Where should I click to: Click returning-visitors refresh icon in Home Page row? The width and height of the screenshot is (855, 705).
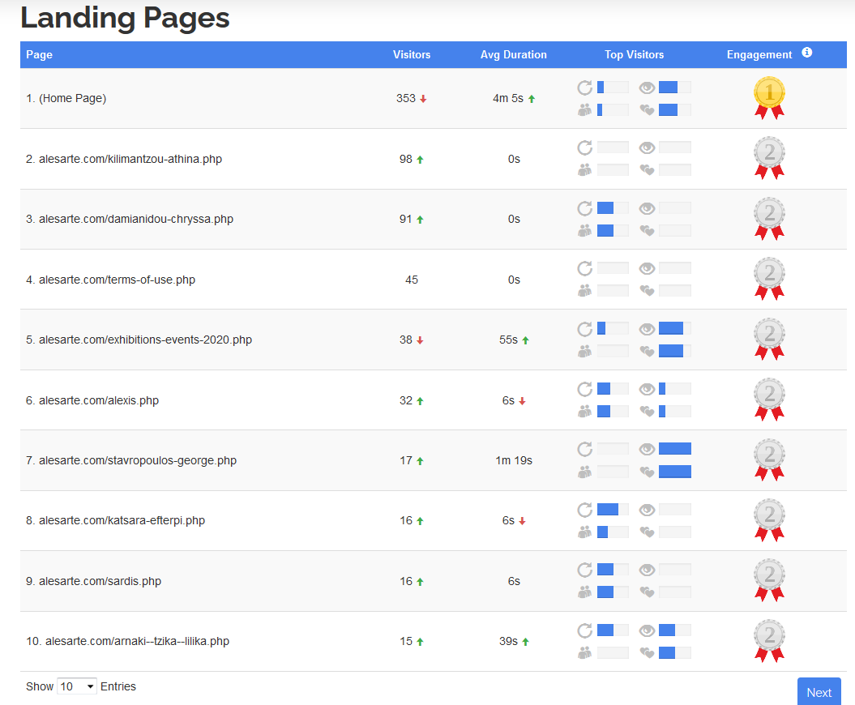584,88
